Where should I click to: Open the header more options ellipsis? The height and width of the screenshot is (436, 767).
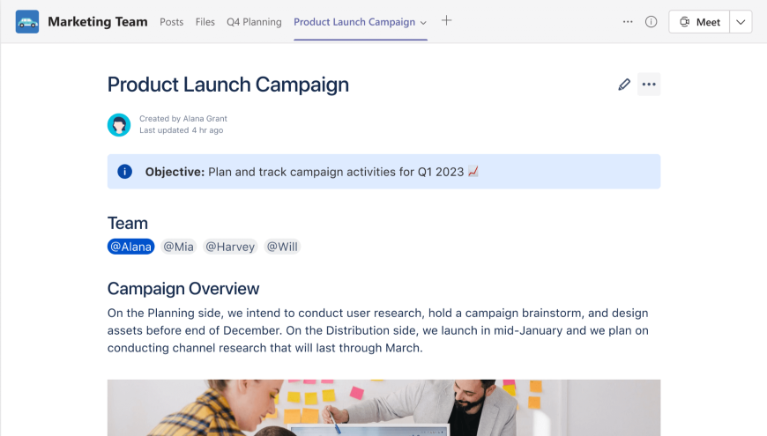[628, 22]
